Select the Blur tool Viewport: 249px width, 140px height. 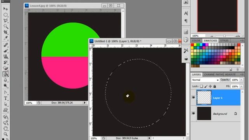point(5,80)
